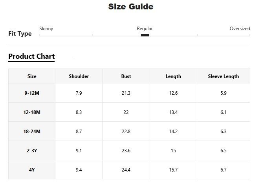This screenshot has width=262, height=186.
Task: Select the 12-18M size row
Action: pos(32,112)
